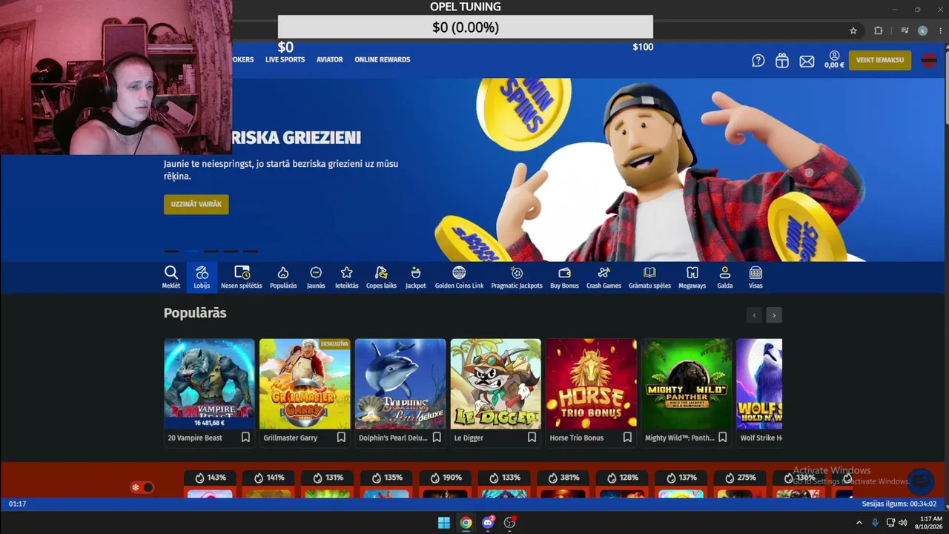Open the Grillmaster Garry game thumbnail
Screen dimensions: 949x534
pos(305,383)
